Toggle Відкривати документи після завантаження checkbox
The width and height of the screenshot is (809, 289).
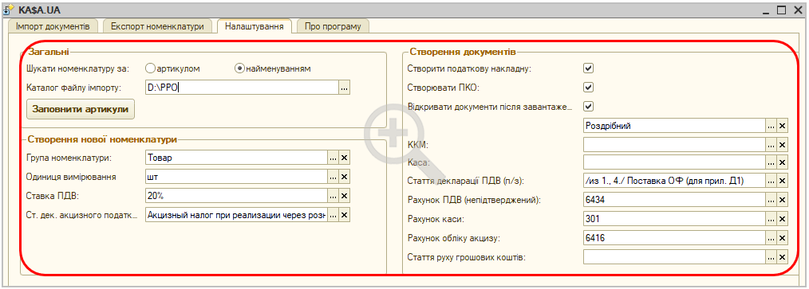pos(588,106)
